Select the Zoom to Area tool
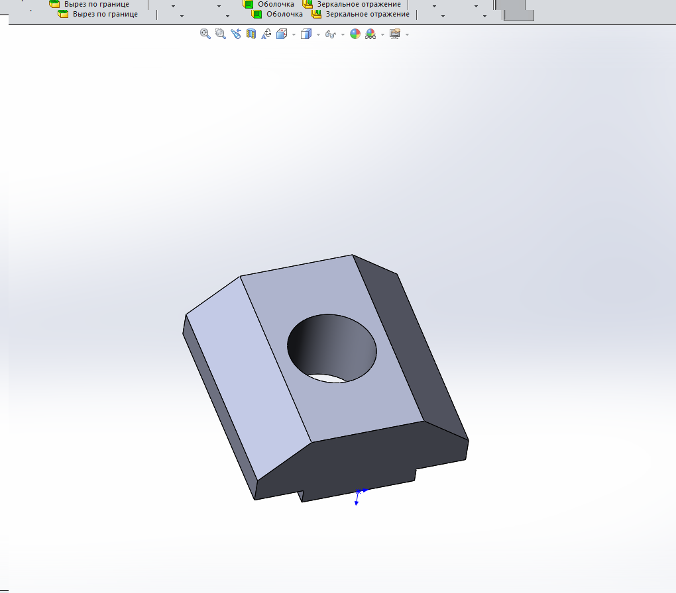This screenshot has width=676, height=593. [220, 34]
